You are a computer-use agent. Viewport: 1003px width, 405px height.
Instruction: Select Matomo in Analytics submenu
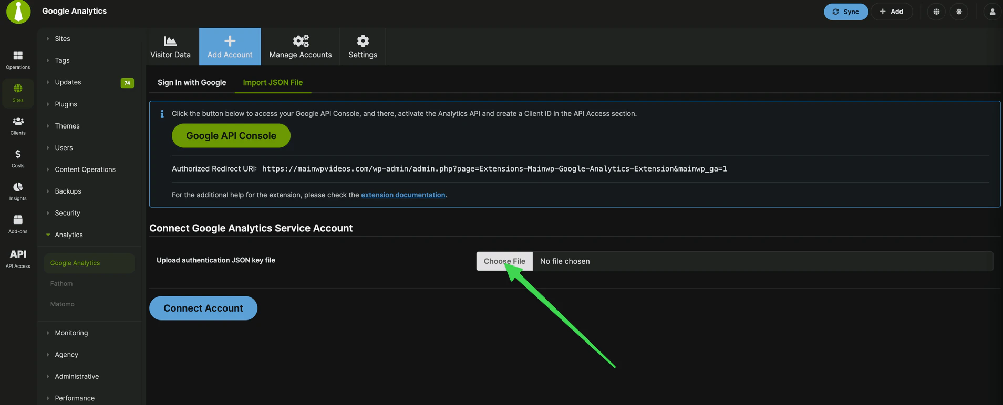coord(62,304)
